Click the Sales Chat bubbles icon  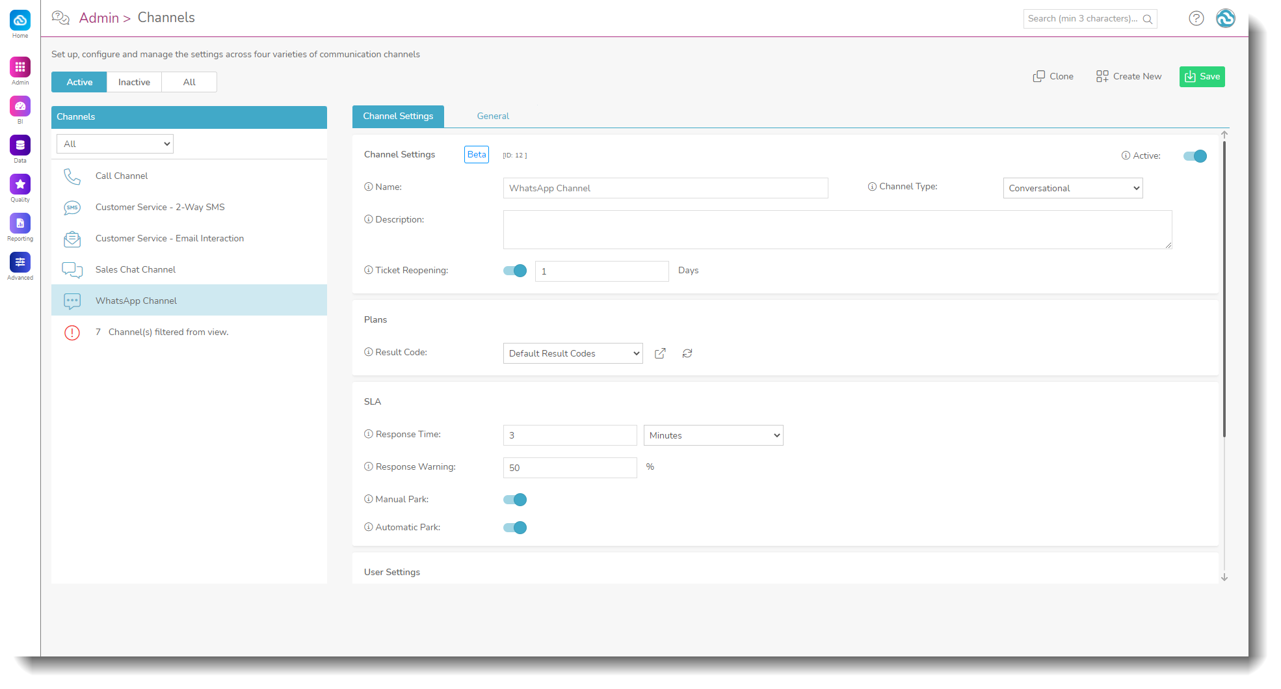point(72,270)
